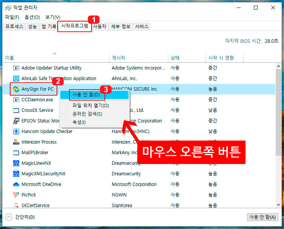This screenshot has width=284, height=229.
Task: Click the AhnLab, Inc. publisher cell
Action: (x=124, y=79)
